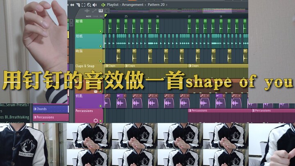Click the green Playlist speaker icon
295x166 pixels.
(x=103, y=5)
